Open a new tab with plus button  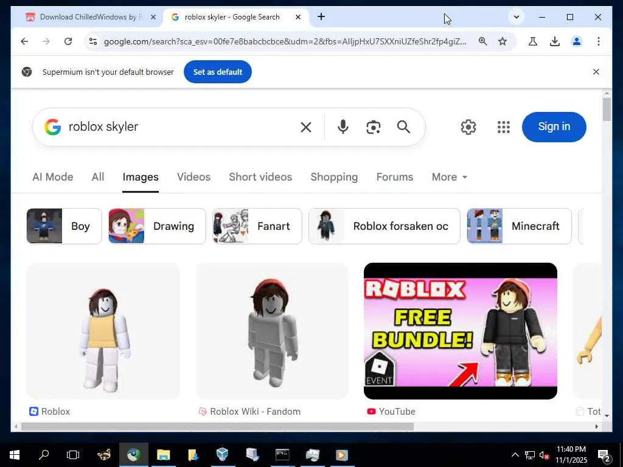tap(321, 16)
